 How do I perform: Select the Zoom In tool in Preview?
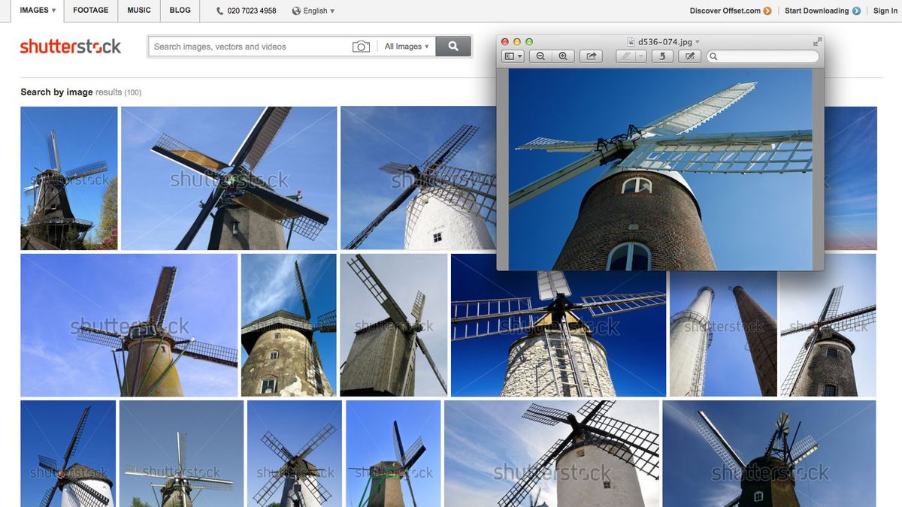[x=562, y=56]
